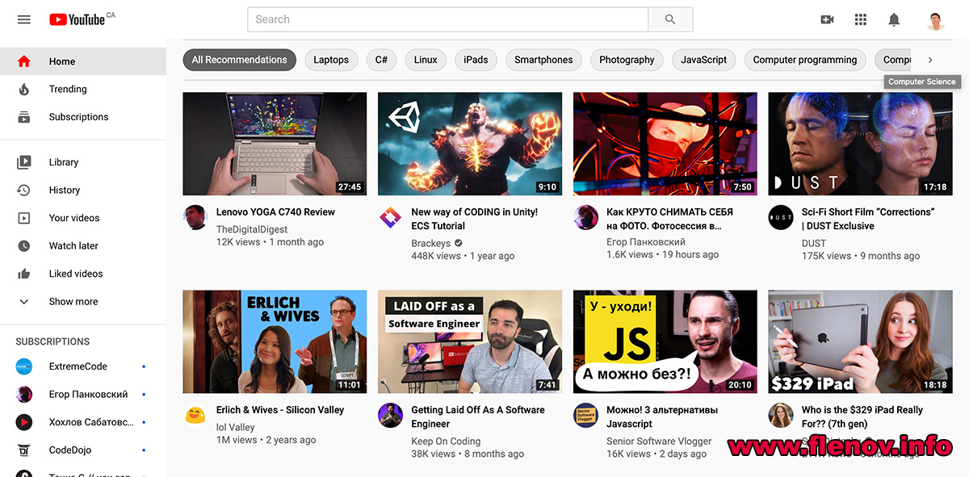Image resolution: width=969 pixels, height=477 pixels.
Task: Open the account avatar menu
Action: click(936, 19)
